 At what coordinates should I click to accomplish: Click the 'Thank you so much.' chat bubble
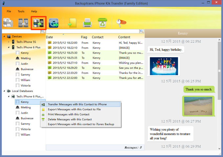pyautogui.click(x=199, y=89)
